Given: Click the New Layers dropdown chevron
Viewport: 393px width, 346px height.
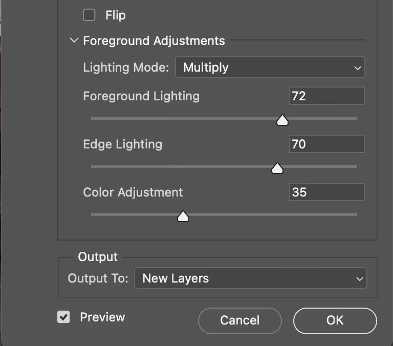Looking at the screenshot, I should coord(359,279).
